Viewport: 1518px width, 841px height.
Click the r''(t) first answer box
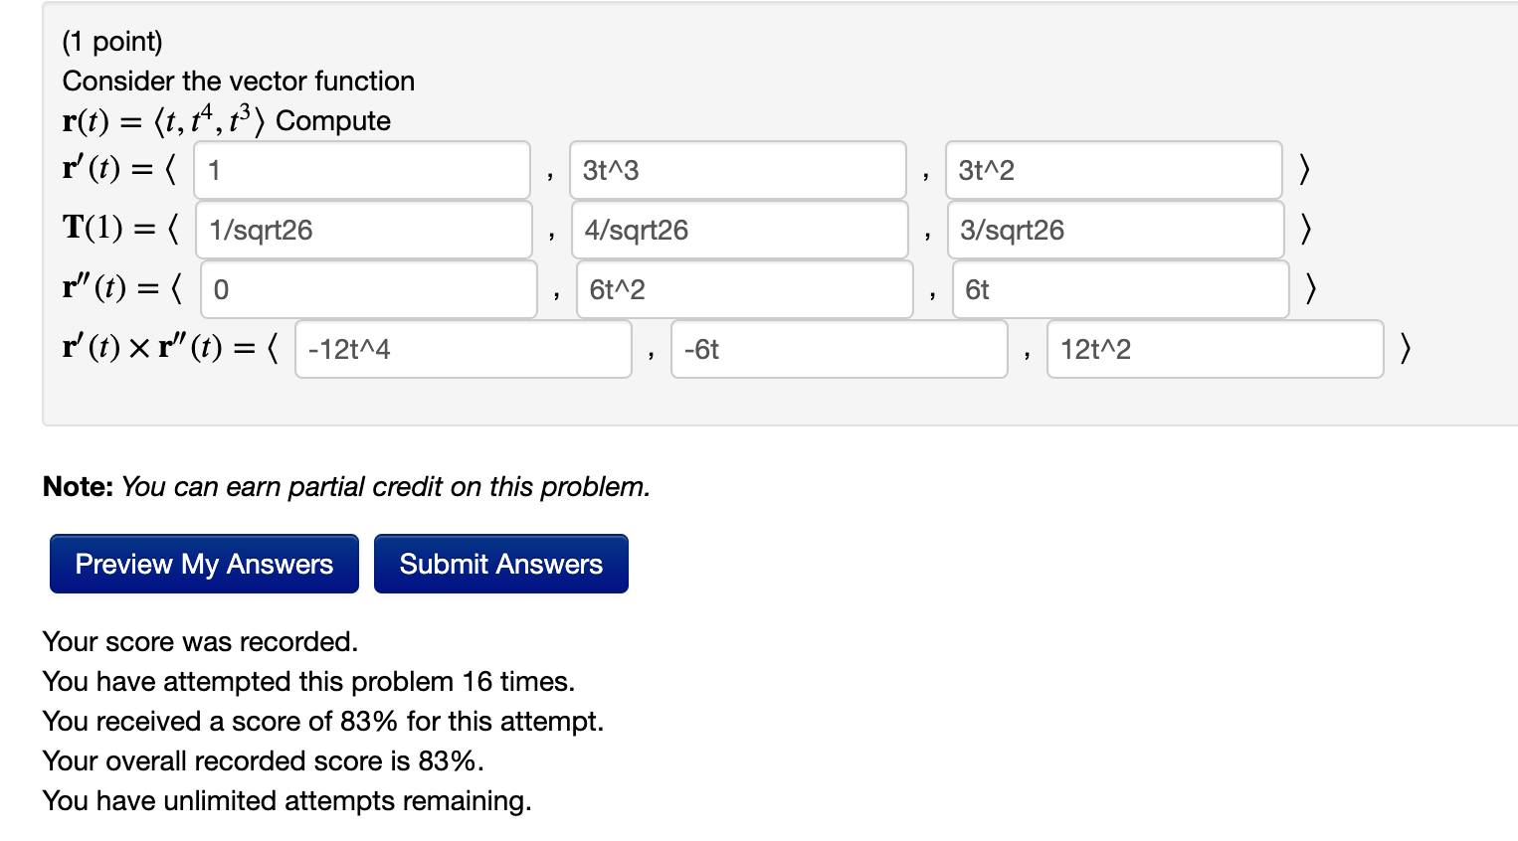(368, 289)
